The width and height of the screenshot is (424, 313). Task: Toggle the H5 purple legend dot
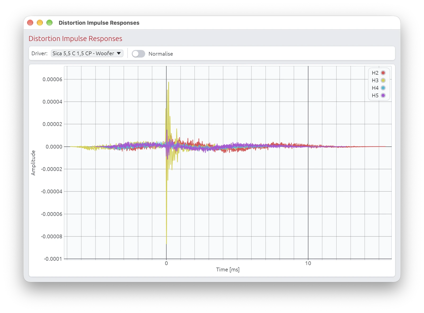point(383,96)
